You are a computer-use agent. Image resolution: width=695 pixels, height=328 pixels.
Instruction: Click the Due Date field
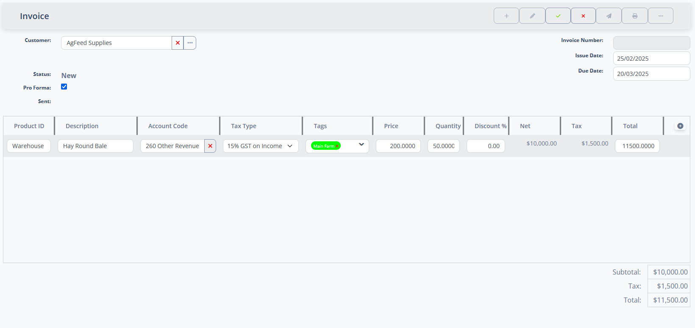click(x=651, y=74)
